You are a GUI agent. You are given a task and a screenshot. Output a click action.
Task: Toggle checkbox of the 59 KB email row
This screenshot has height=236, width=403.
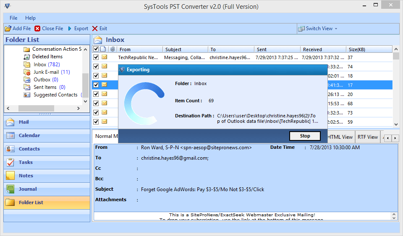tap(96, 122)
